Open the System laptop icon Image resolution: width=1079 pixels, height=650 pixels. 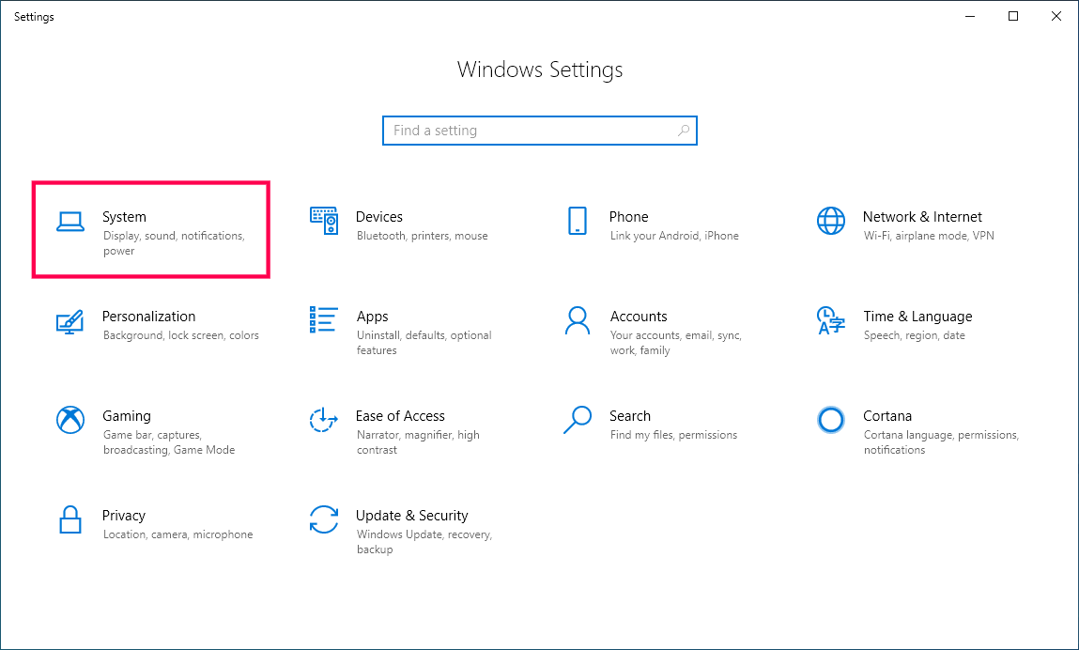70,222
